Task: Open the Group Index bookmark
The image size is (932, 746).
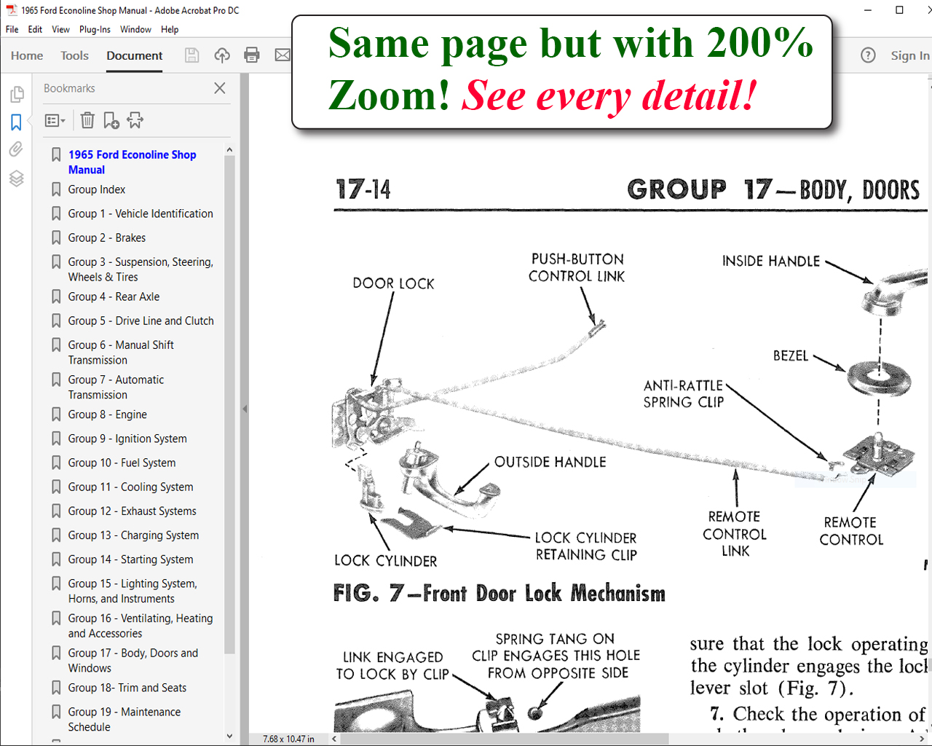Action: click(97, 189)
